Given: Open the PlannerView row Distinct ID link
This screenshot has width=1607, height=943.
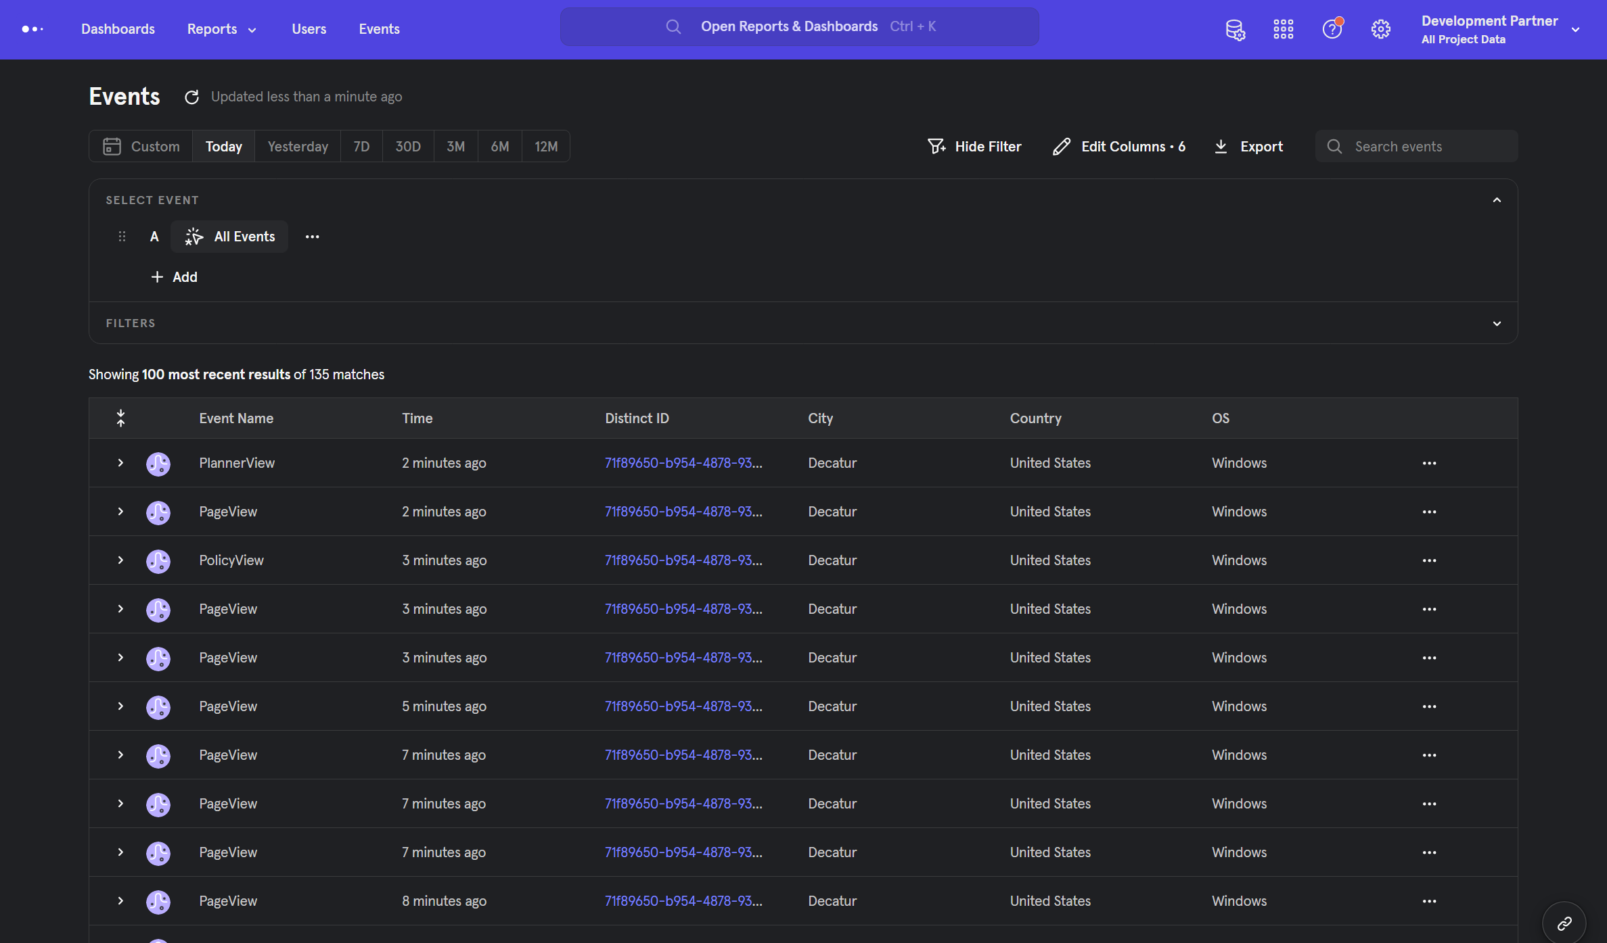Looking at the screenshot, I should coord(683,463).
